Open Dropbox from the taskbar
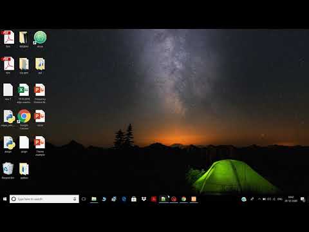Screen dimensions: 309x232 point(144,199)
